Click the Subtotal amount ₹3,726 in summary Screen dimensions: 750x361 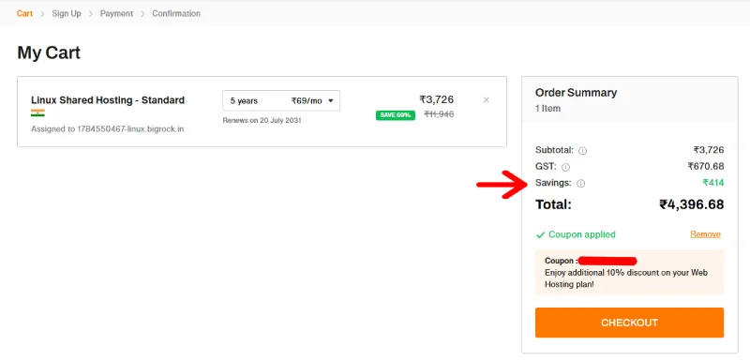click(709, 150)
